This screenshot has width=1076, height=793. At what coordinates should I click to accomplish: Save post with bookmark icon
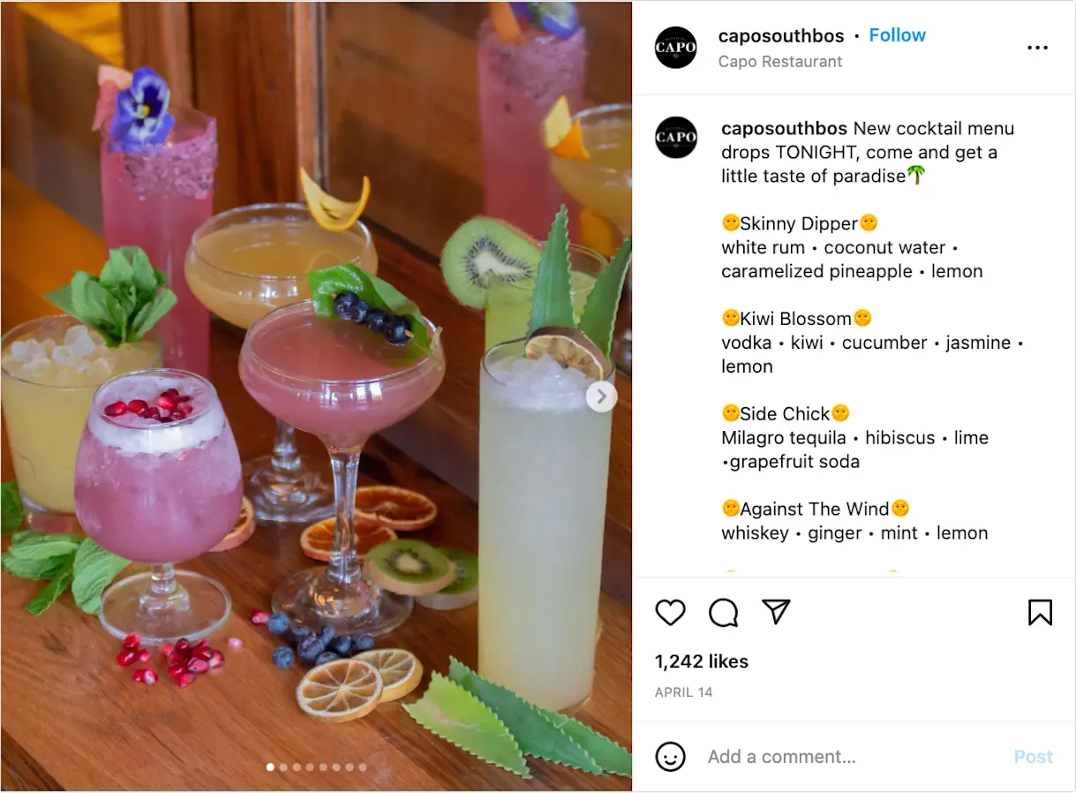(1041, 612)
